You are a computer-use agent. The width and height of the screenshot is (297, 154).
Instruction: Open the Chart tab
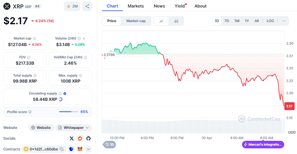click(112, 6)
